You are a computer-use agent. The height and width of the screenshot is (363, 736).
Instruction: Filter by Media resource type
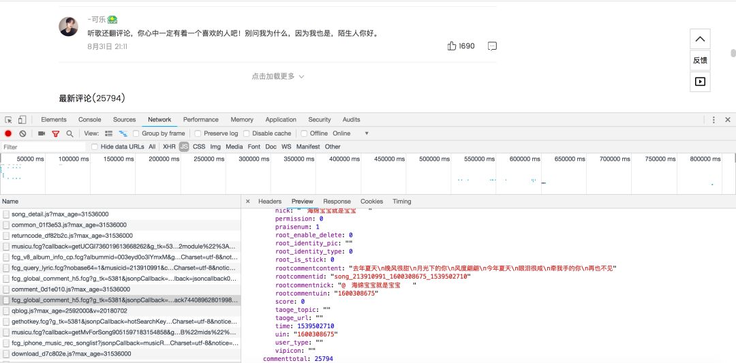tap(234, 147)
